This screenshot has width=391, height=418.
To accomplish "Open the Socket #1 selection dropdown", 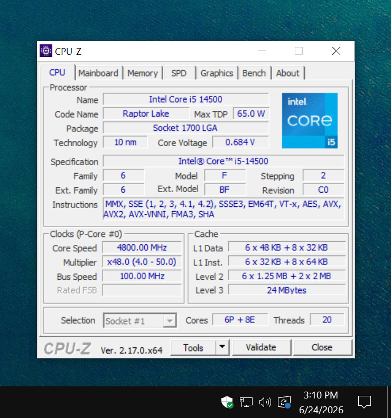I will point(140,321).
